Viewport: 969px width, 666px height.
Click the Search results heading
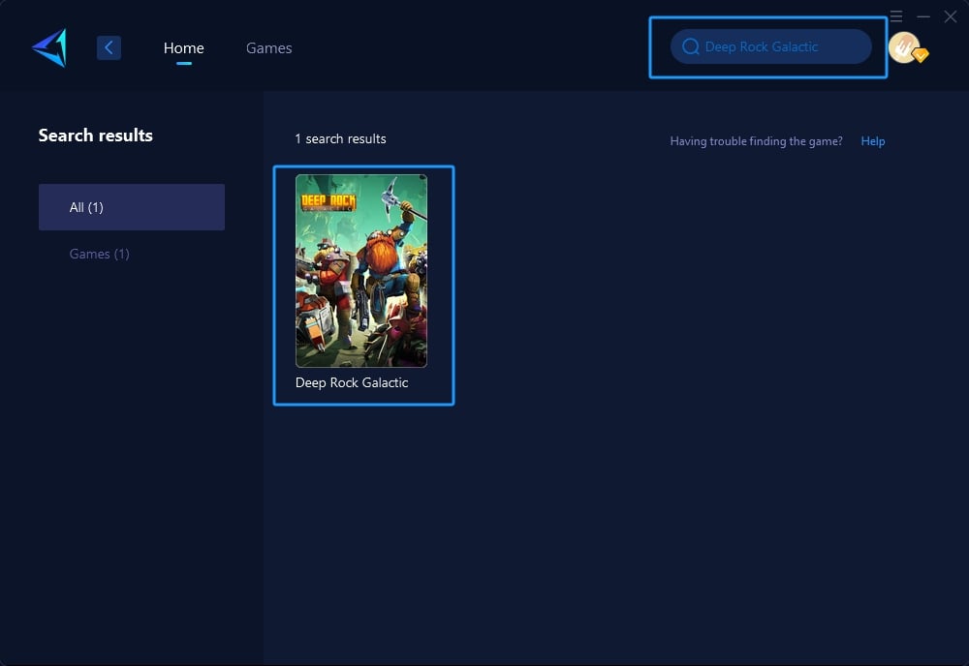pyautogui.click(x=96, y=136)
